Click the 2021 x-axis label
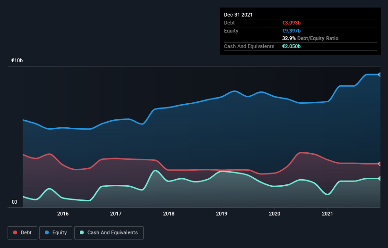 [x=328, y=214]
